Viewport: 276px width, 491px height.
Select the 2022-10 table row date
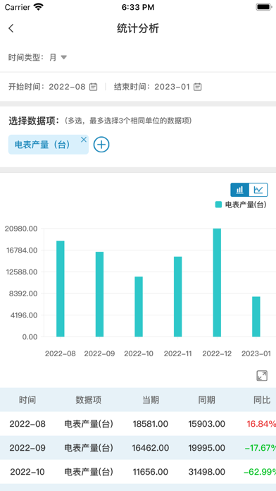pos(27,471)
